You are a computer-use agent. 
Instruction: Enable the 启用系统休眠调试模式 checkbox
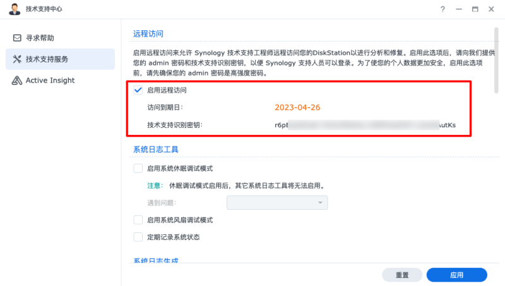(138, 168)
